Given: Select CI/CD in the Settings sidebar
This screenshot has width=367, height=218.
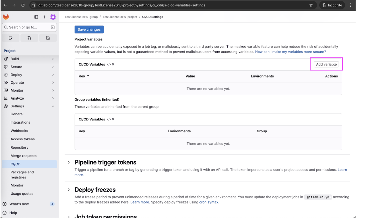Looking at the screenshot, I should [14, 164].
